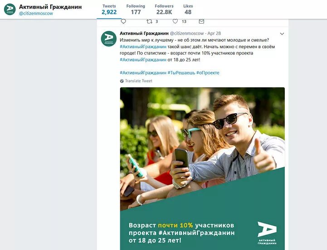Image resolution: width=327 pixels, height=250 pixels.
Task: Open the #ТыРешаешь hashtag
Action: pyautogui.click(x=181, y=73)
